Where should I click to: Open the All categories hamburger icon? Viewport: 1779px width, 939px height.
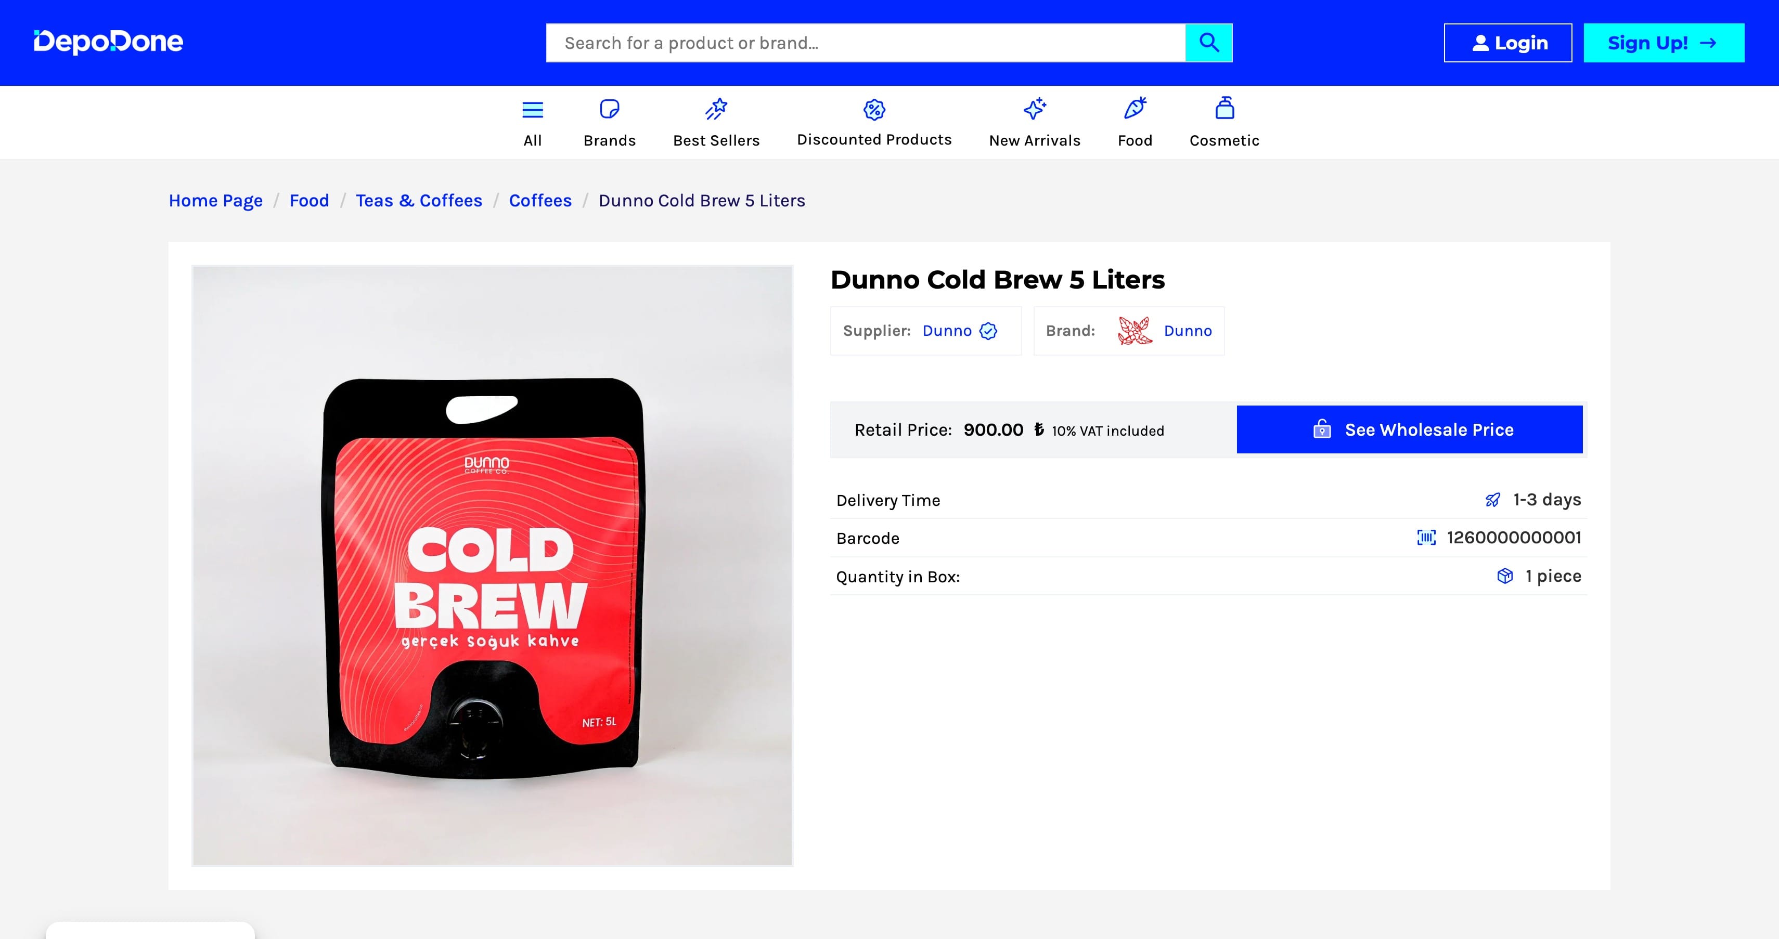pos(532,110)
